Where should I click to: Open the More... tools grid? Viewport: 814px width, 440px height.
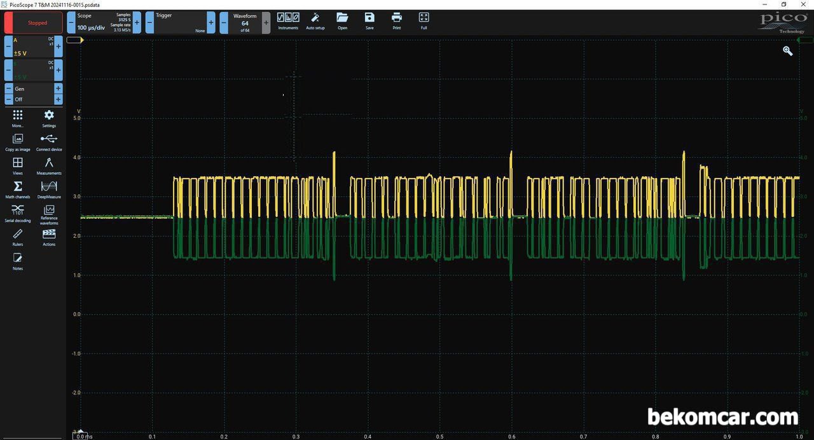point(18,118)
